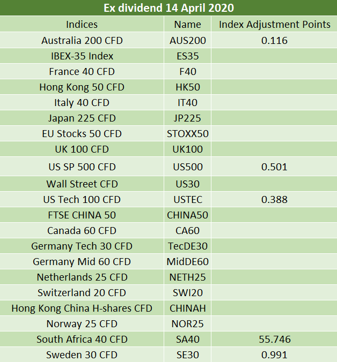Select the 'Australia 200 CFD' cell
The image size is (337, 362).
82,40
